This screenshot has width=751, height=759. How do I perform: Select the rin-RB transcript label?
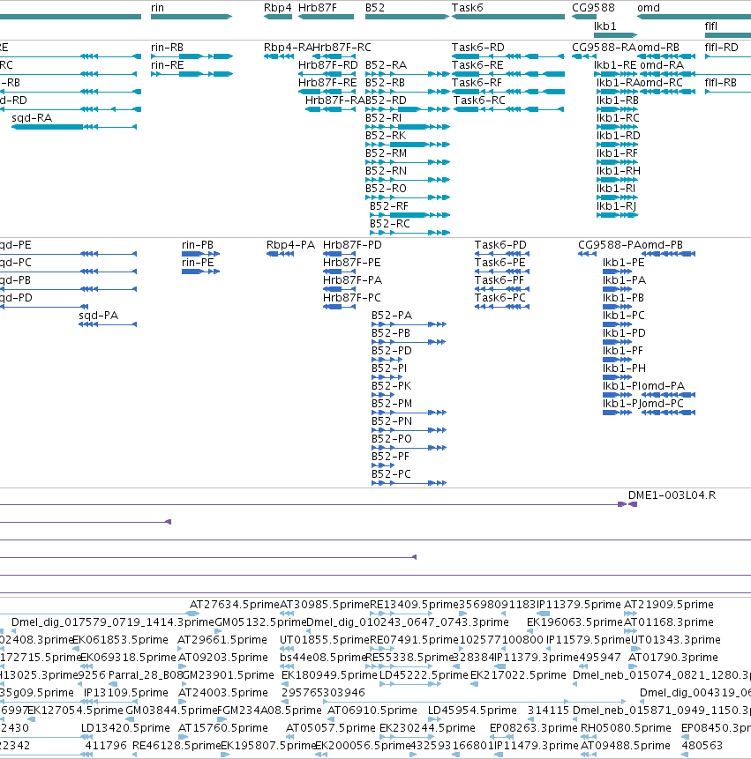pyautogui.click(x=167, y=48)
